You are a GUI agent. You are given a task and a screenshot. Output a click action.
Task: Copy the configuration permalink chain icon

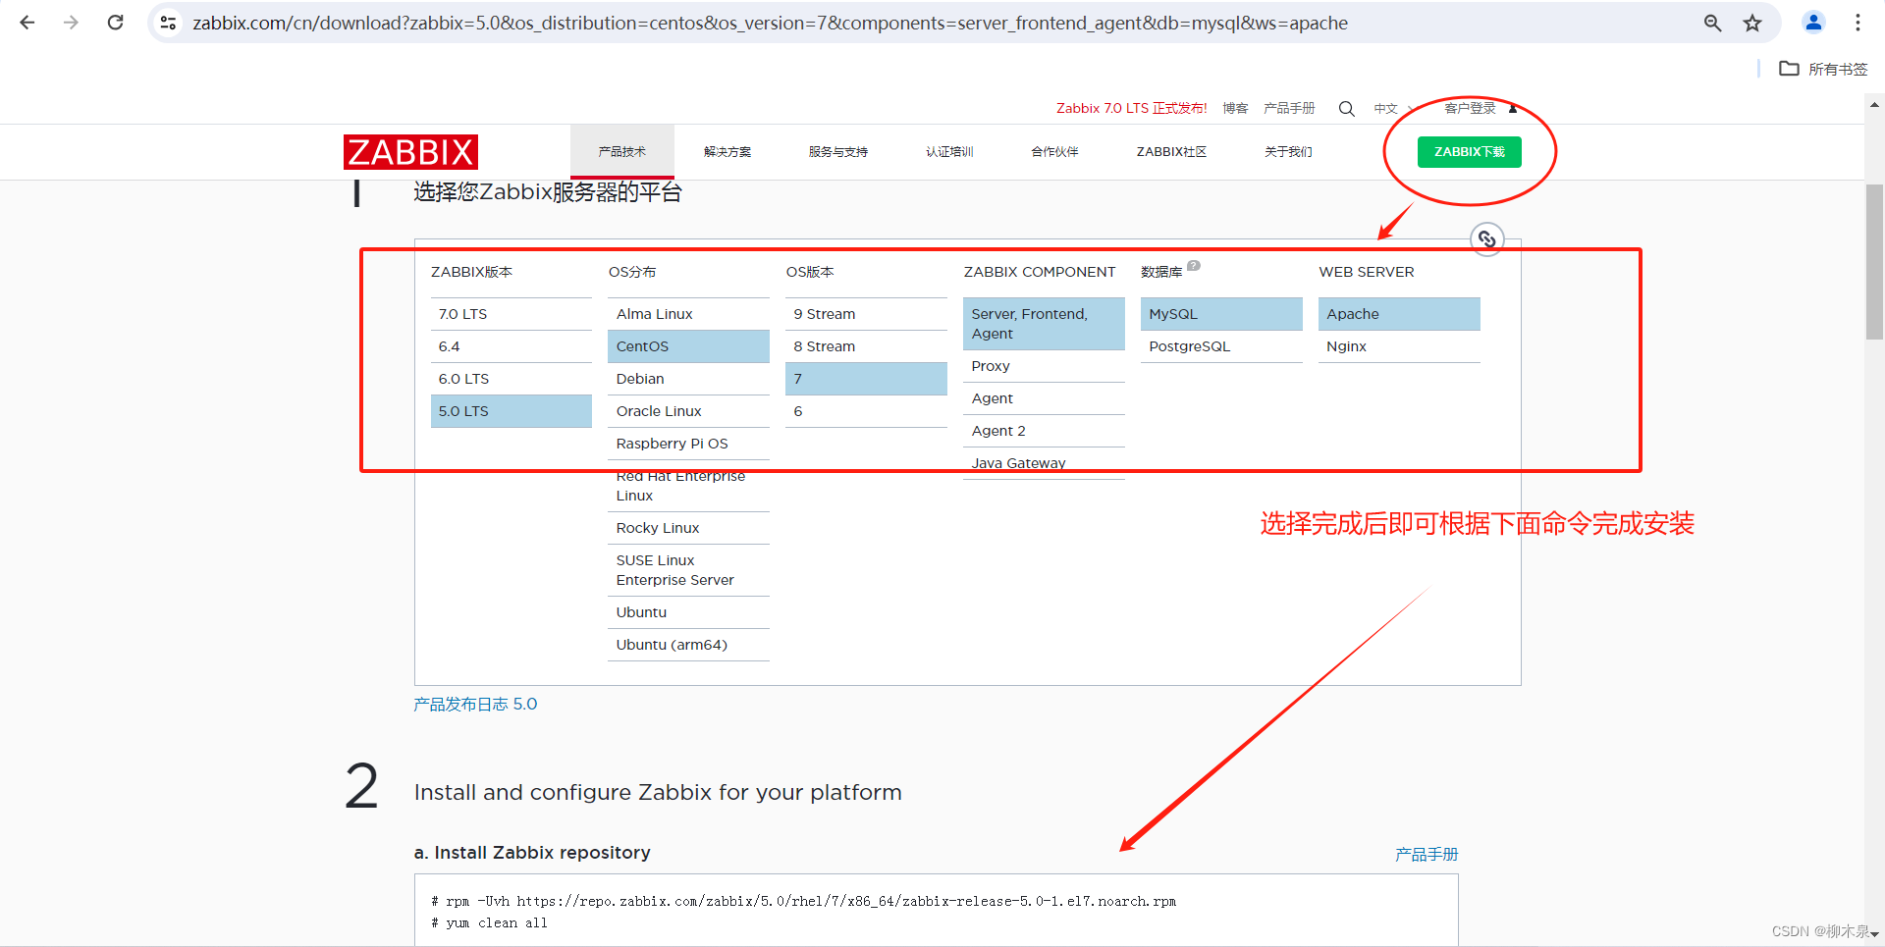click(x=1487, y=238)
